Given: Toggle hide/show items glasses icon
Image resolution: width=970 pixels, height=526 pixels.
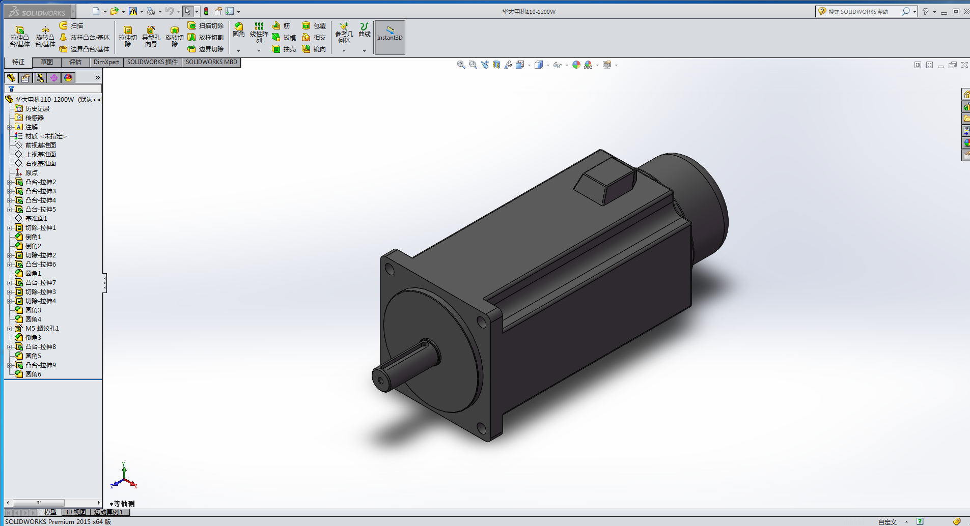Looking at the screenshot, I should 557,65.
